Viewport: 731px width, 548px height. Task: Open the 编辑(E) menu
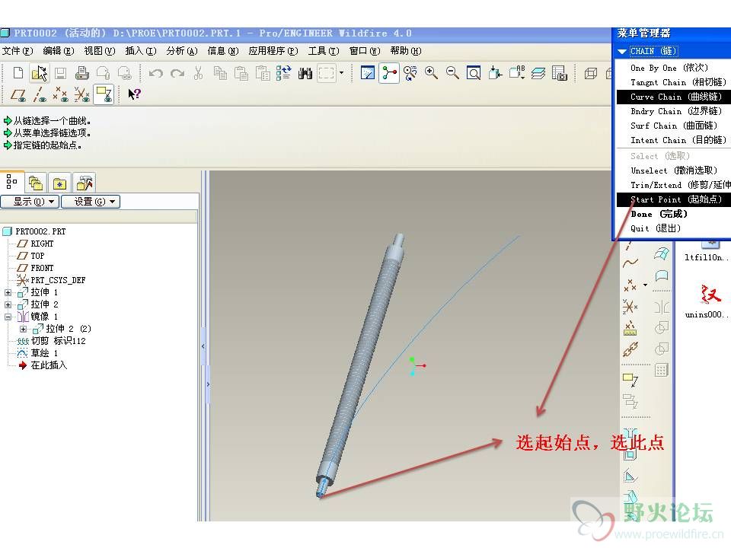tap(59, 51)
